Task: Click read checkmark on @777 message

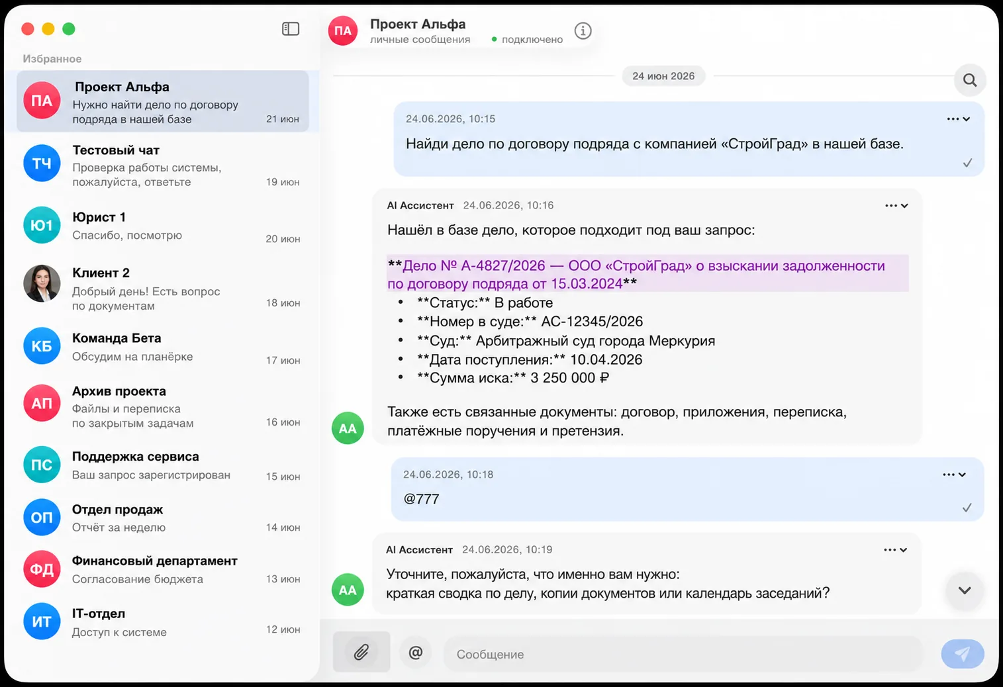Action: [x=967, y=508]
